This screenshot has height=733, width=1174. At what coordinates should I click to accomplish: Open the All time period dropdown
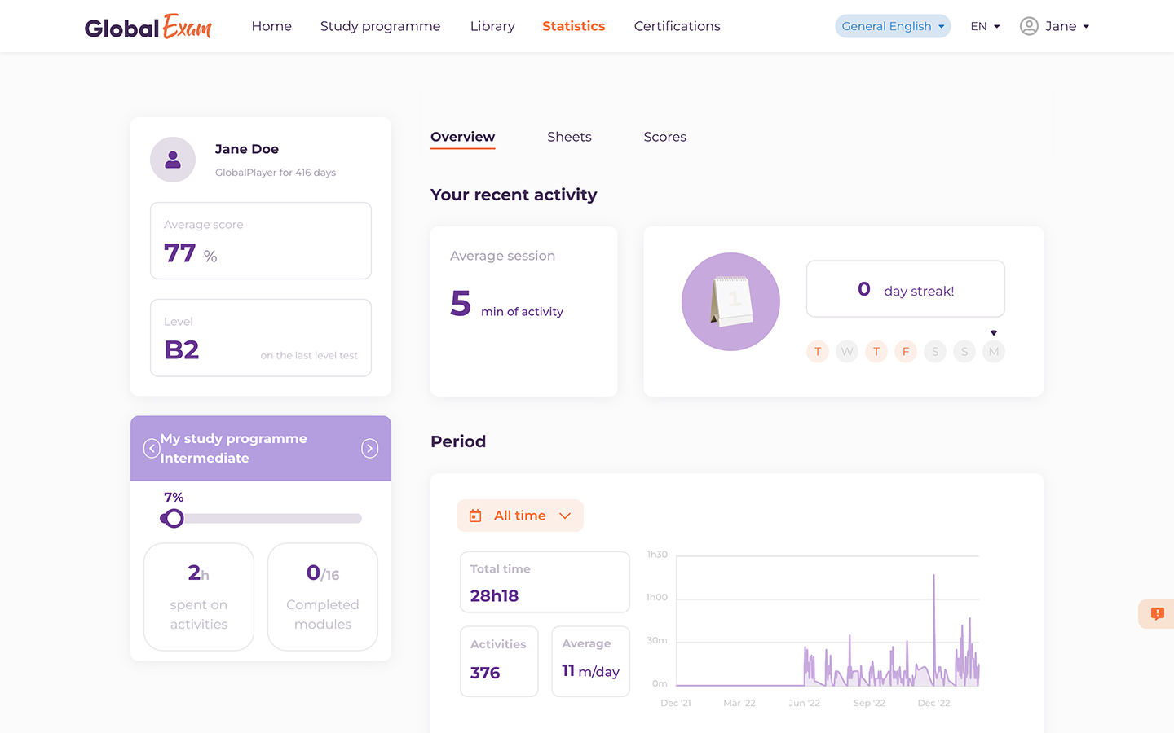click(520, 516)
